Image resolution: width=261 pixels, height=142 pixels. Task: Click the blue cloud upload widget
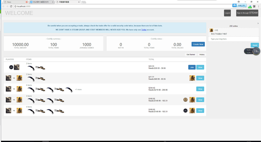pyautogui.click(x=239, y=5)
